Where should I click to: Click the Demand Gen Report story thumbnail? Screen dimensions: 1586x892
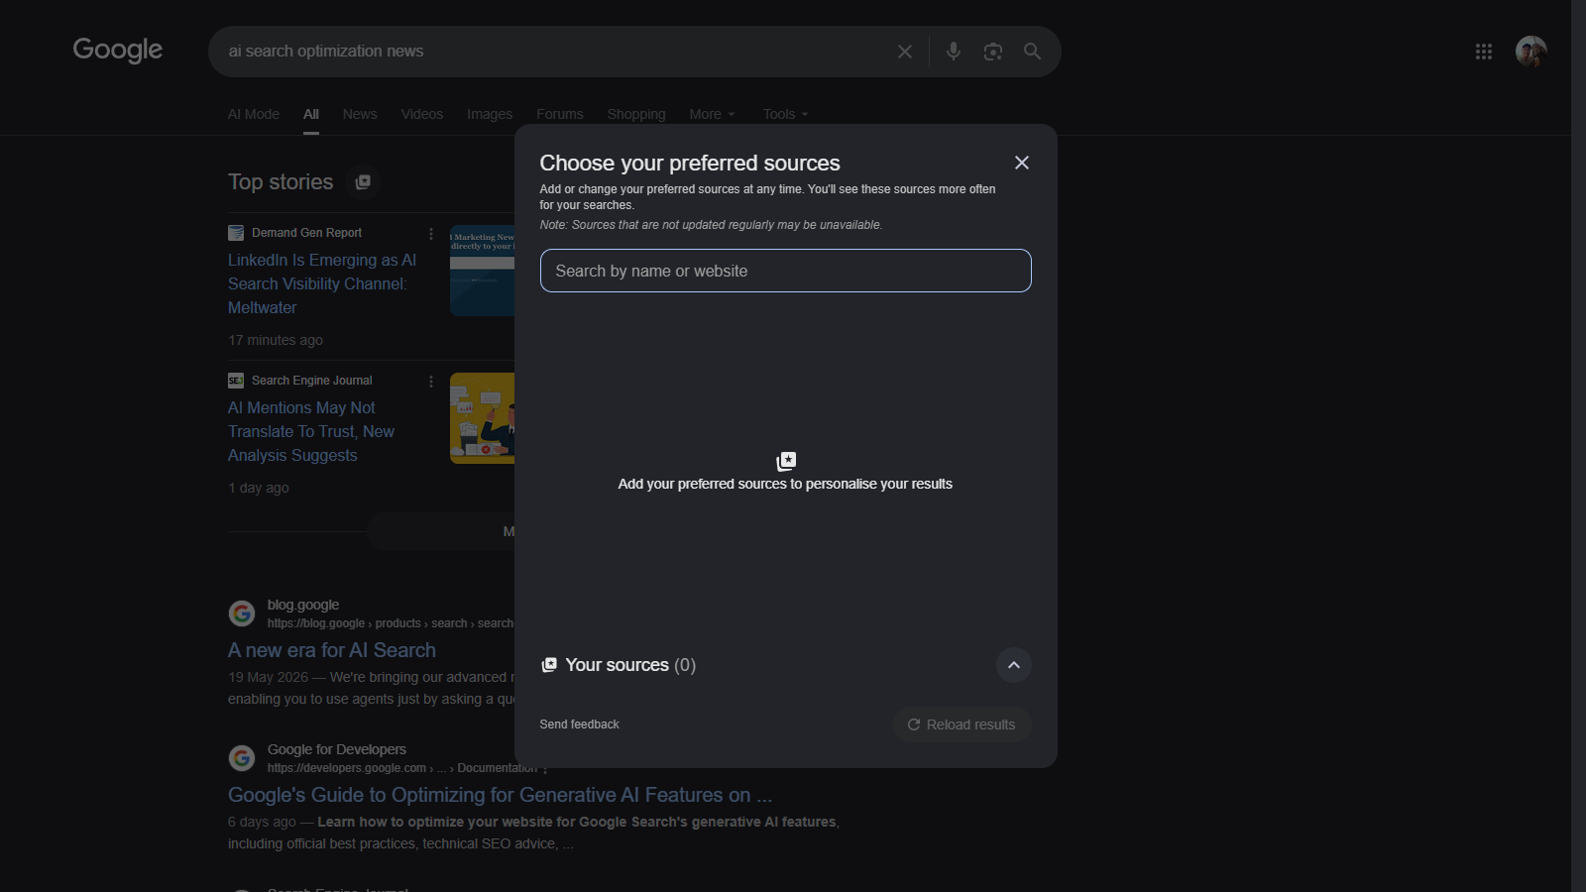tap(483, 271)
